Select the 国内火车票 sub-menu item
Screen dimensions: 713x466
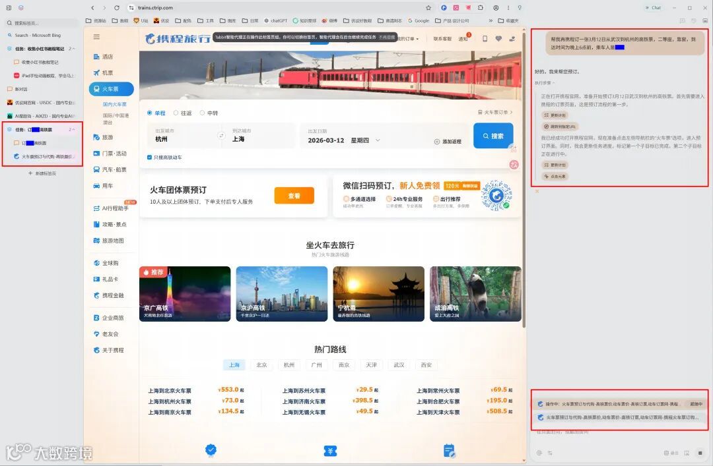click(115, 104)
